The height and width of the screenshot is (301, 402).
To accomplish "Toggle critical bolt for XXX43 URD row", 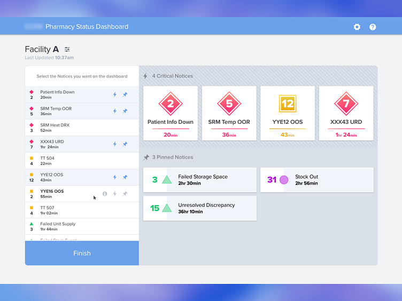I will [x=115, y=144].
